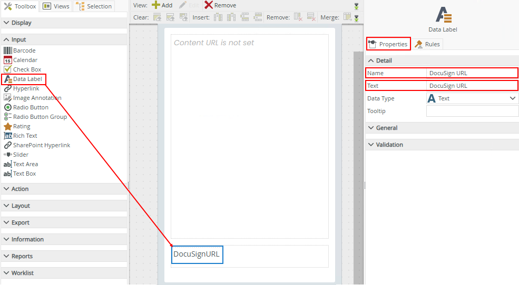This screenshot has height=285, width=519.
Task: Select the Rich Text control
Action: pyautogui.click(x=21, y=136)
